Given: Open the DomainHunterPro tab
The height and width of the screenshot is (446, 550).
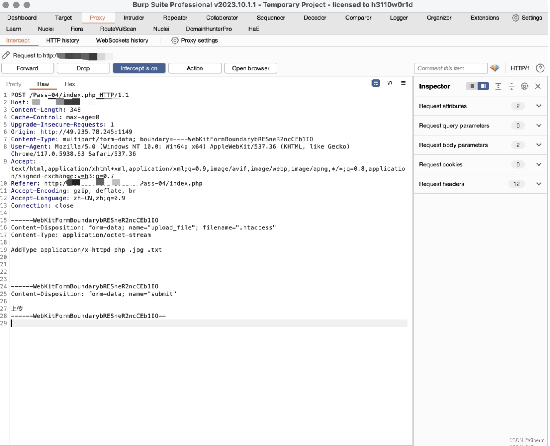Looking at the screenshot, I should click(209, 29).
